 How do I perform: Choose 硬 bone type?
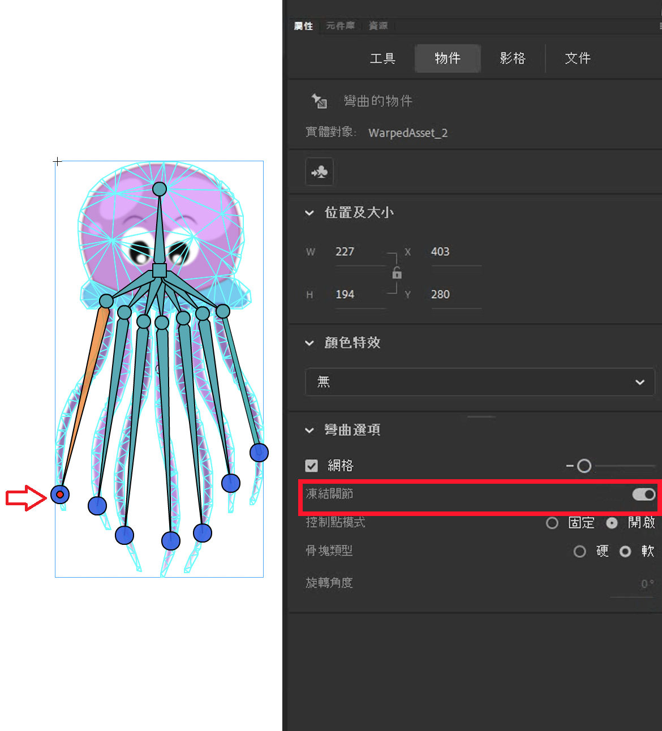pyautogui.click(x=579, y=551)
